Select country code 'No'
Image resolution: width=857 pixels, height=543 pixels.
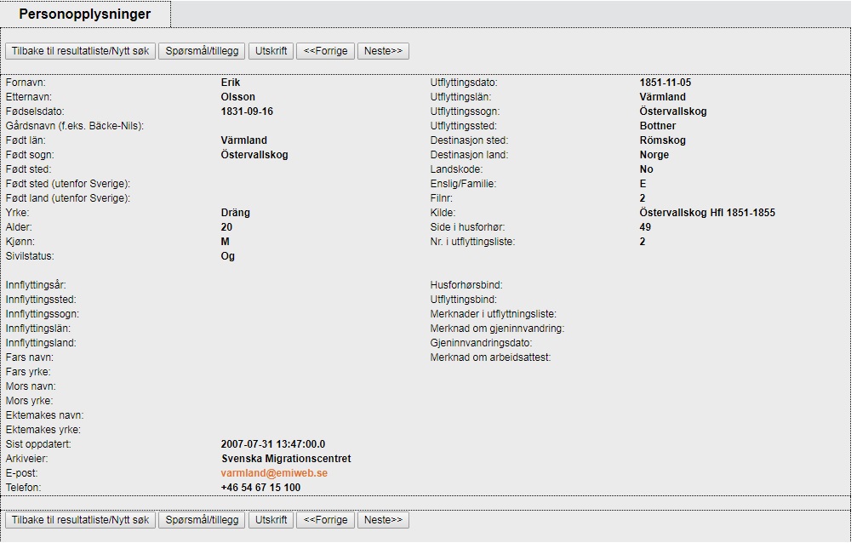646,169
